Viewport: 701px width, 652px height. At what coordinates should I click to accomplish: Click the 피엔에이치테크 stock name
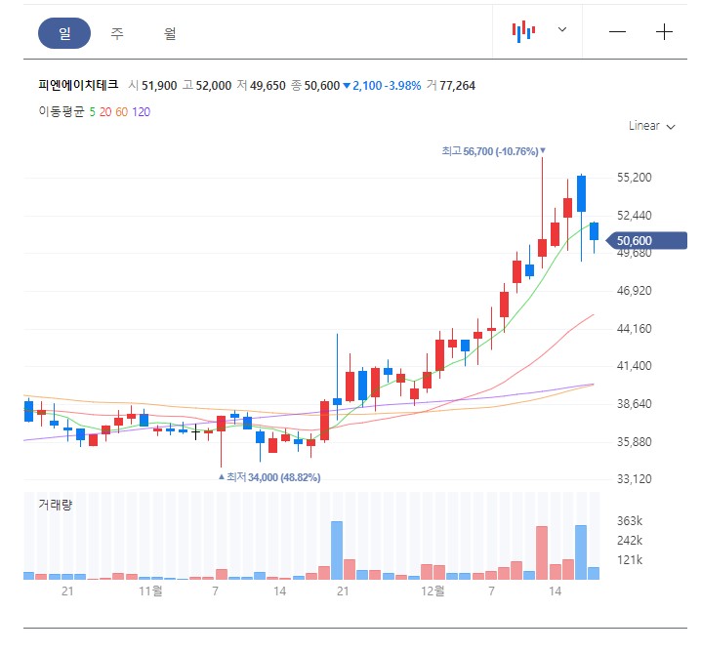78,85
